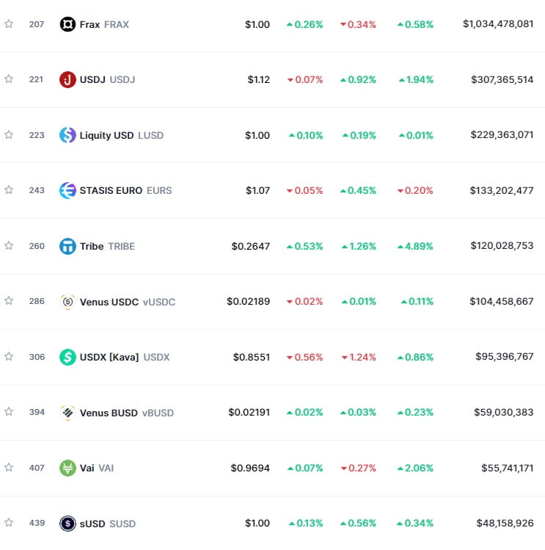Click the Venus BUSD logo icon

tap(67, 412)
